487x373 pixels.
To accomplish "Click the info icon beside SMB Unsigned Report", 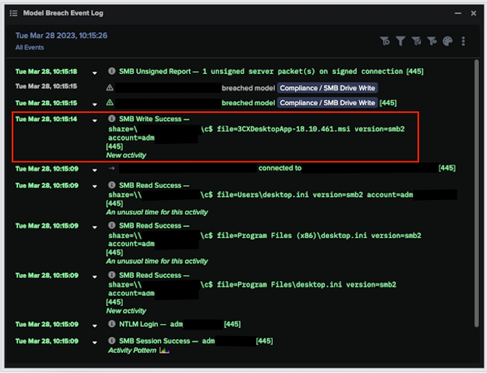I will pos(111,71).
